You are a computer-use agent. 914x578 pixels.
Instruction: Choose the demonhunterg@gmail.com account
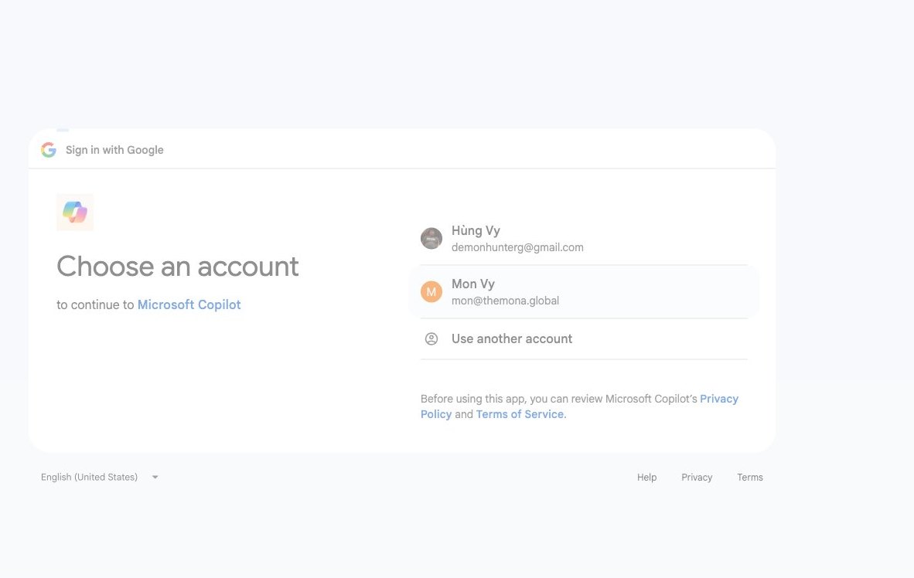pos(584,238)
